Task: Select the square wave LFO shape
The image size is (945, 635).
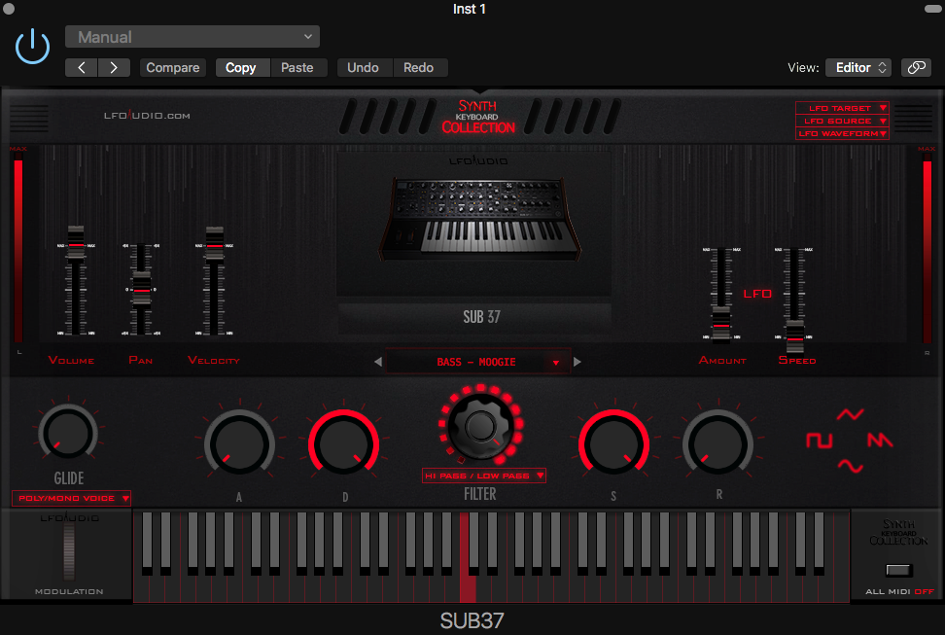Action: (819, 440)
